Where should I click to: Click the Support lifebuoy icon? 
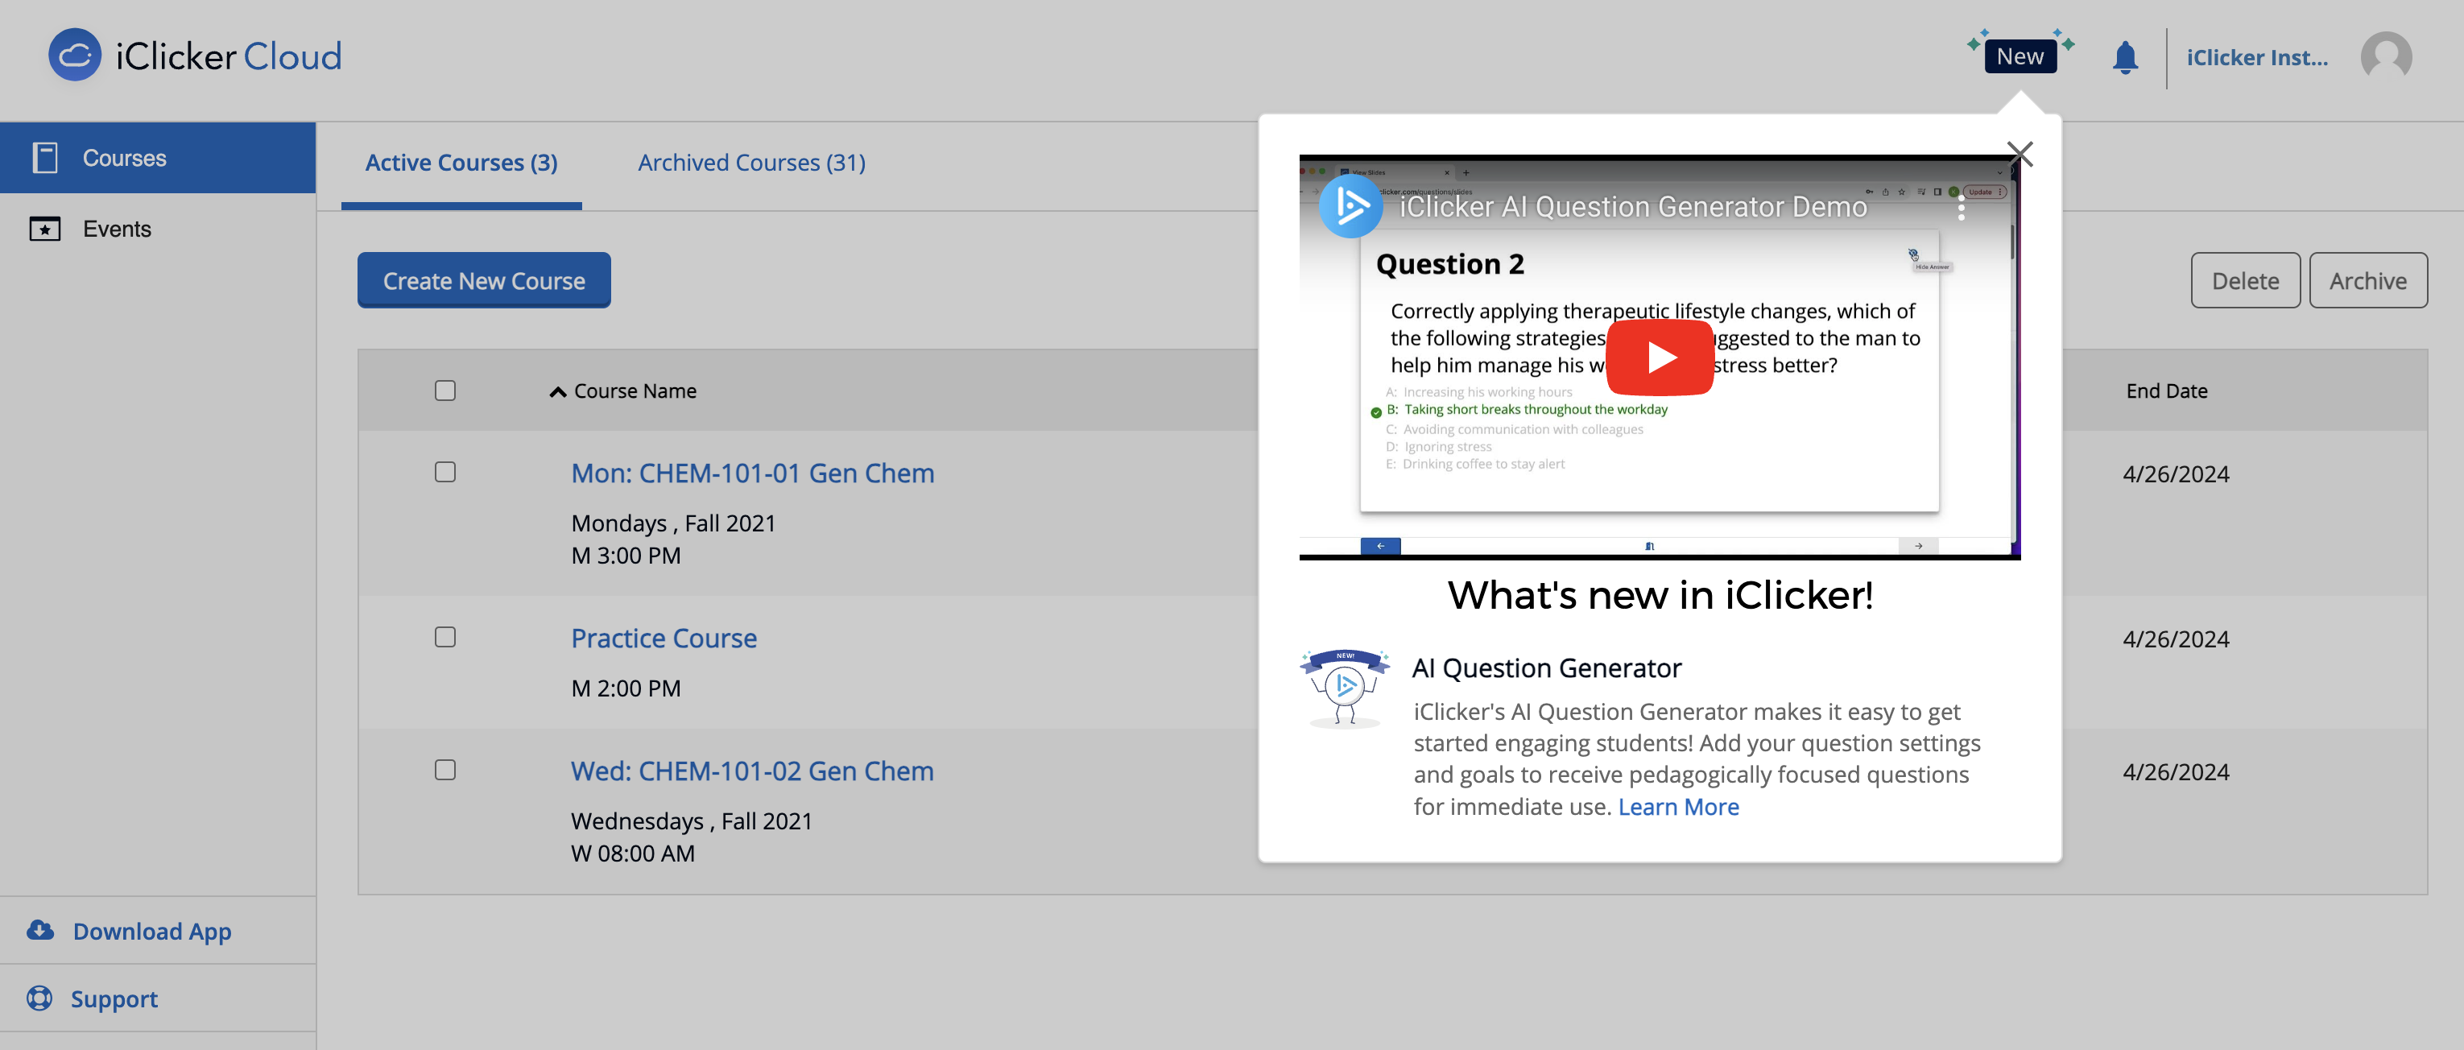pyautogui.click(x=39, y=998)
